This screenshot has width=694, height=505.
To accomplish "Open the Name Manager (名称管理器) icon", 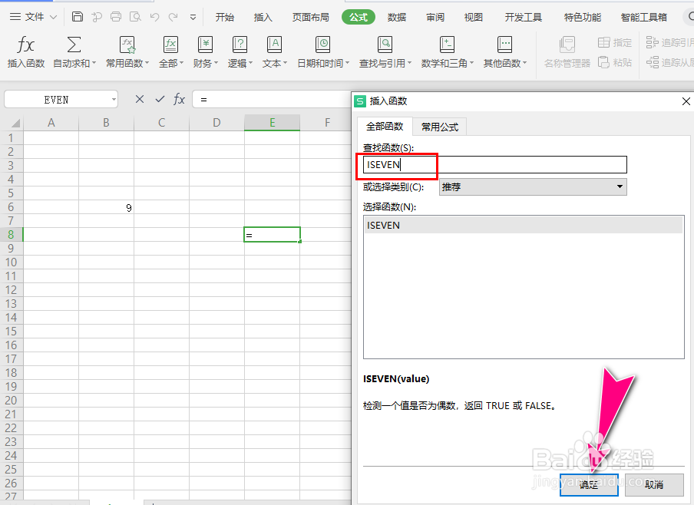I will 567,45.
